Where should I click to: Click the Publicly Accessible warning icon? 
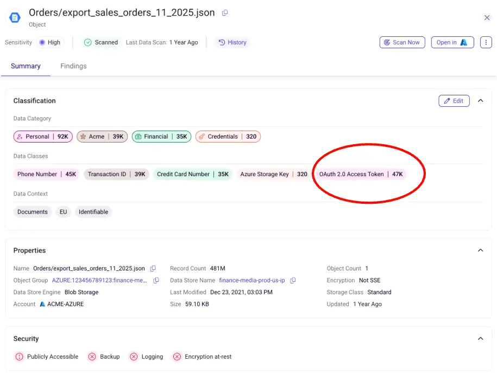point(20,357)
